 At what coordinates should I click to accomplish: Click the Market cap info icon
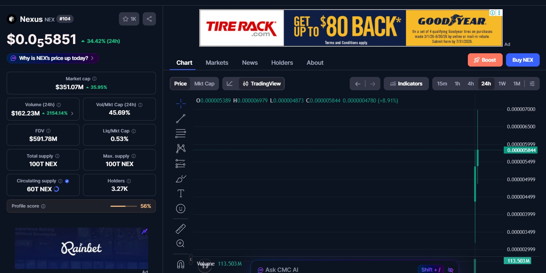coord(94,79)
